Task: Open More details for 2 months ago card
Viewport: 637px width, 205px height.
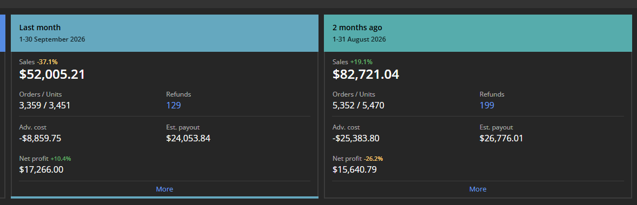Action: point(478,189)
